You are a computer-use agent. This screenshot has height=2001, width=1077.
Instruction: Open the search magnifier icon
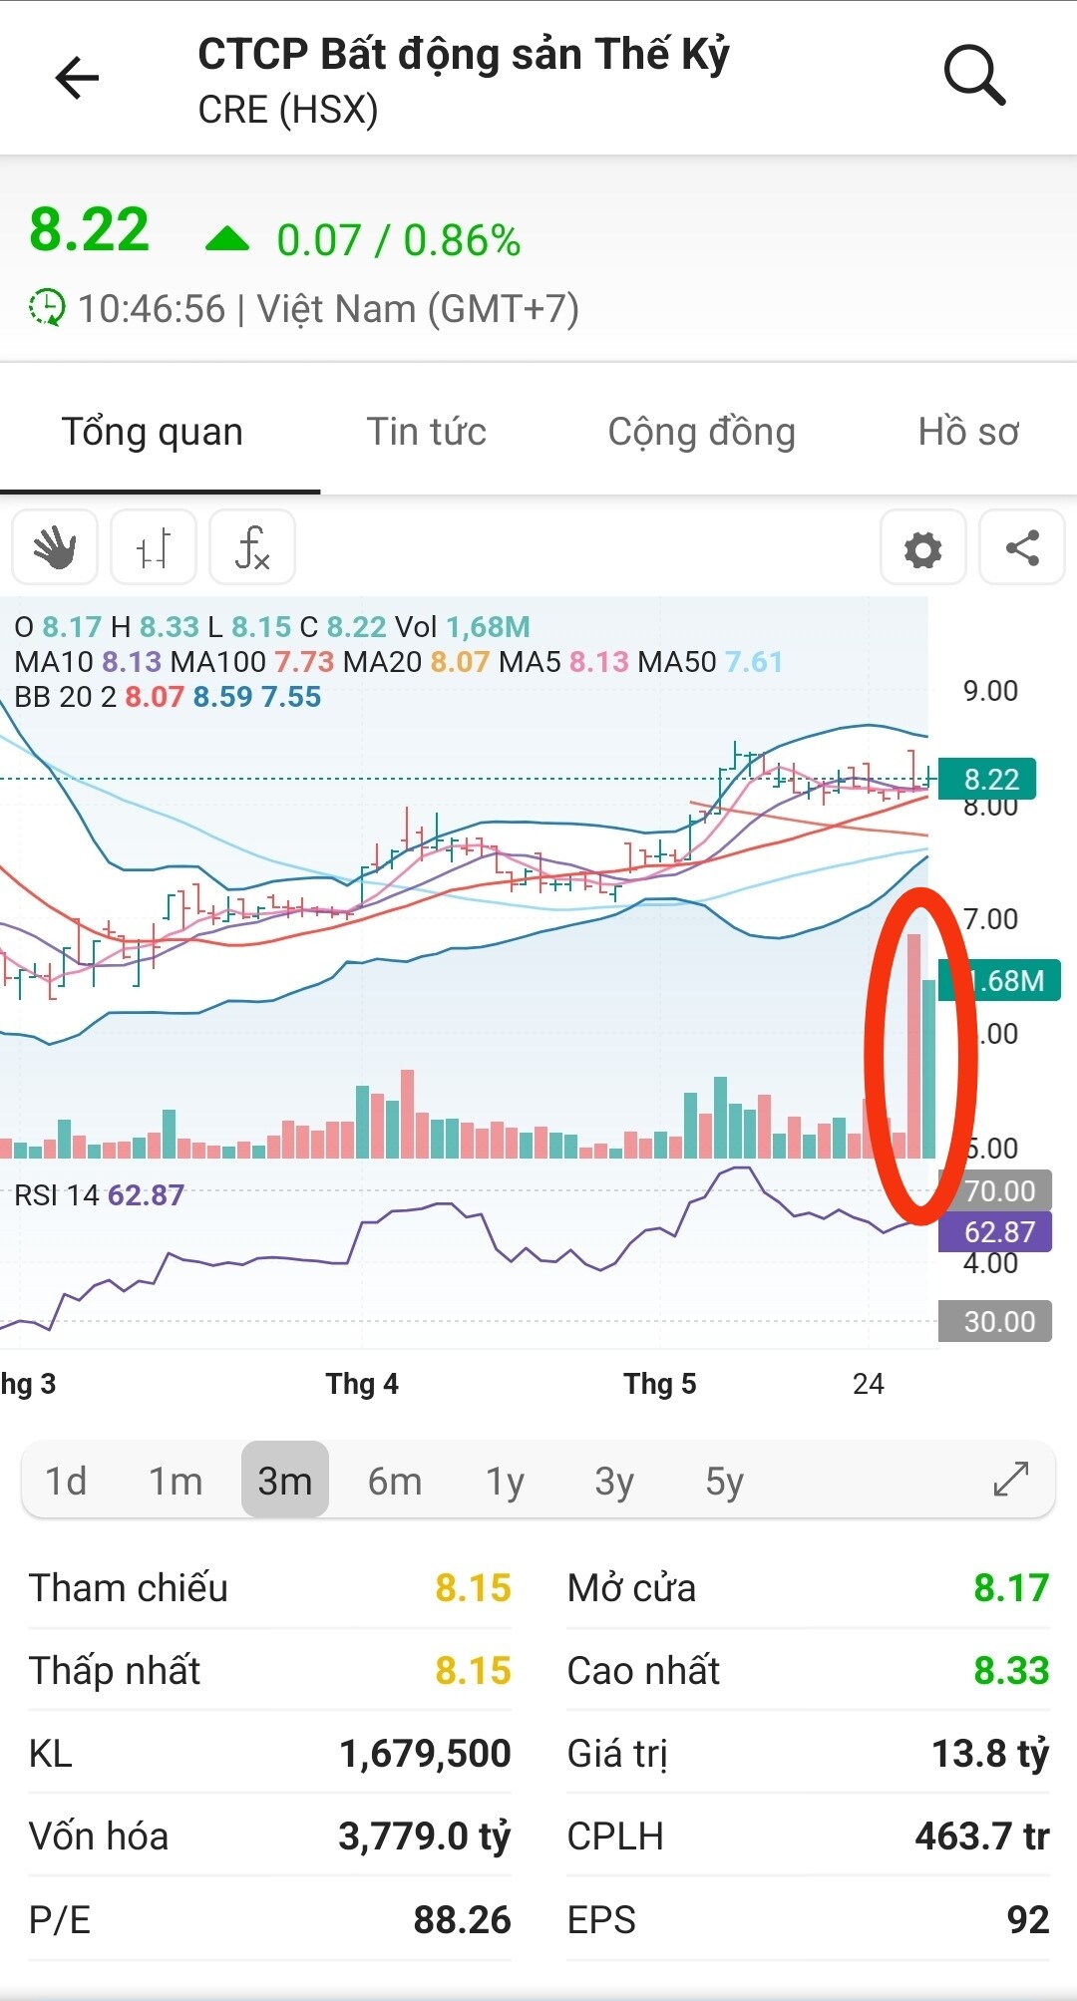pos(973,76)
